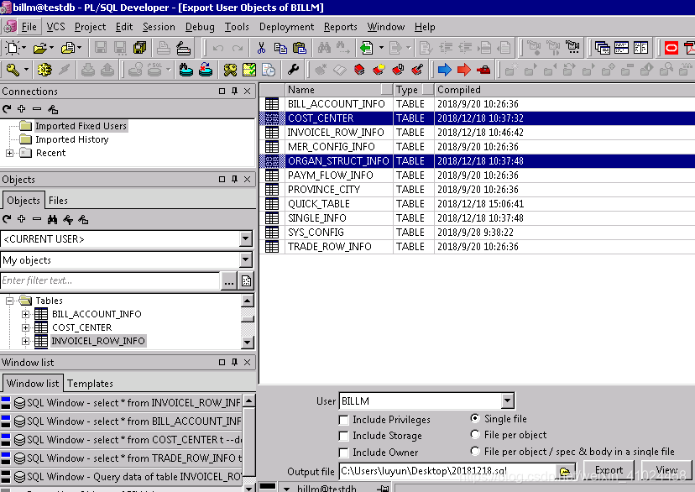Click the Save All floppy disks icon
The height and width of the screenshot is (492, 695).
tap(139, 47)
